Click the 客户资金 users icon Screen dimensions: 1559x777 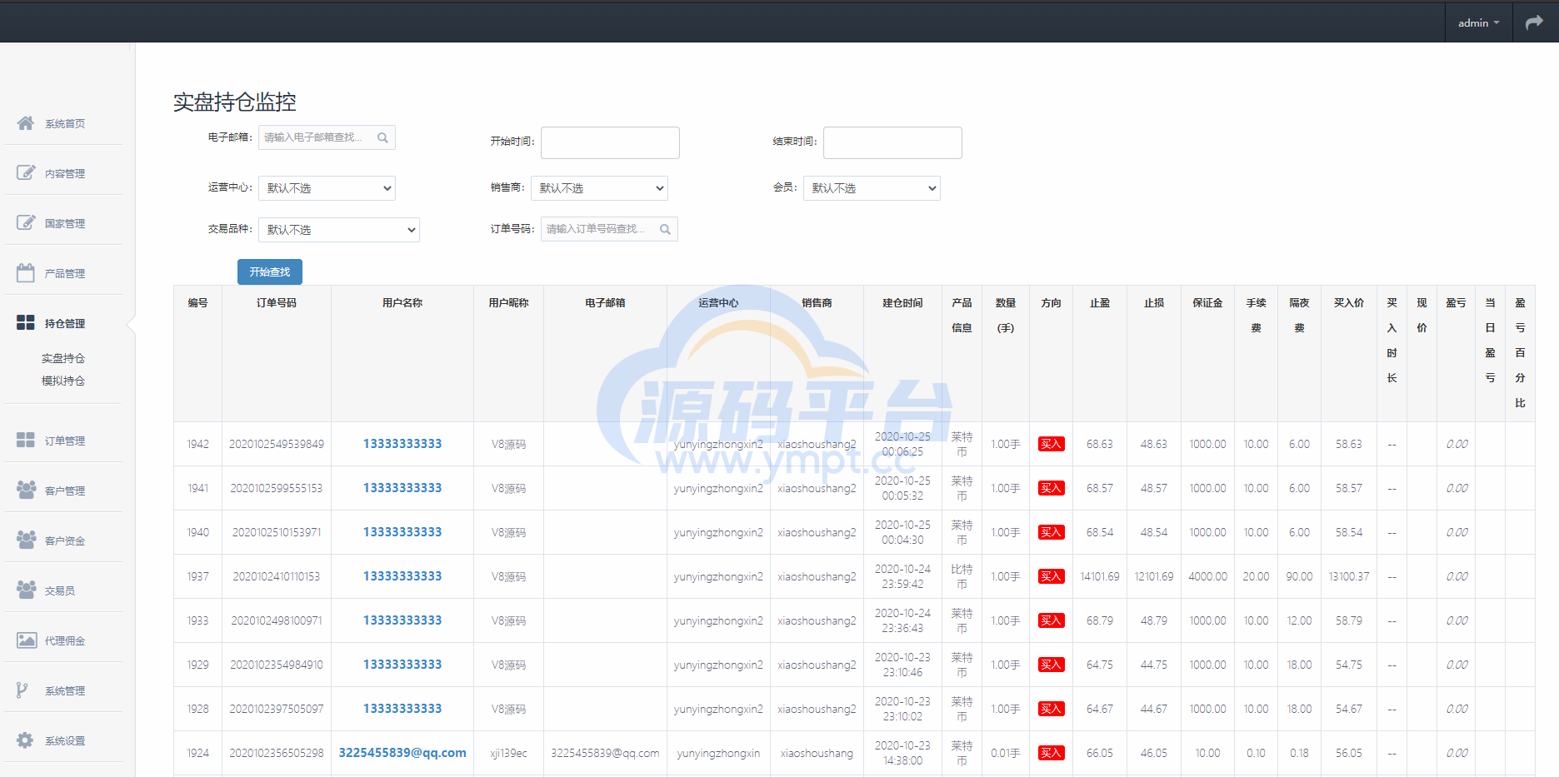[26, 540]
